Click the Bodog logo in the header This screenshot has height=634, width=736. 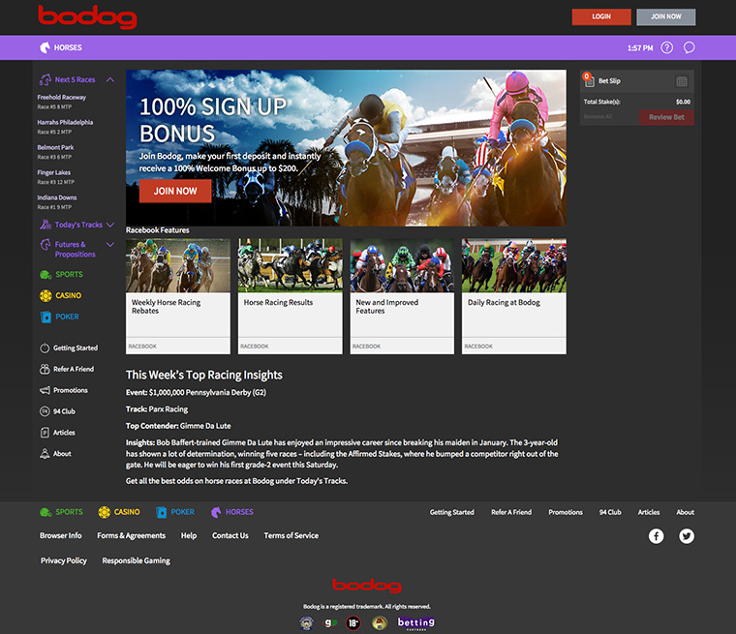[x=87, y=16]
